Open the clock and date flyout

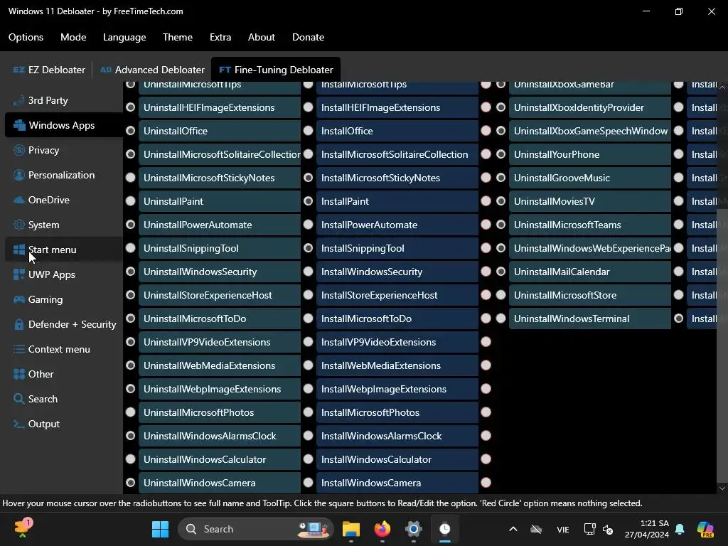click(x=647, y=529)
